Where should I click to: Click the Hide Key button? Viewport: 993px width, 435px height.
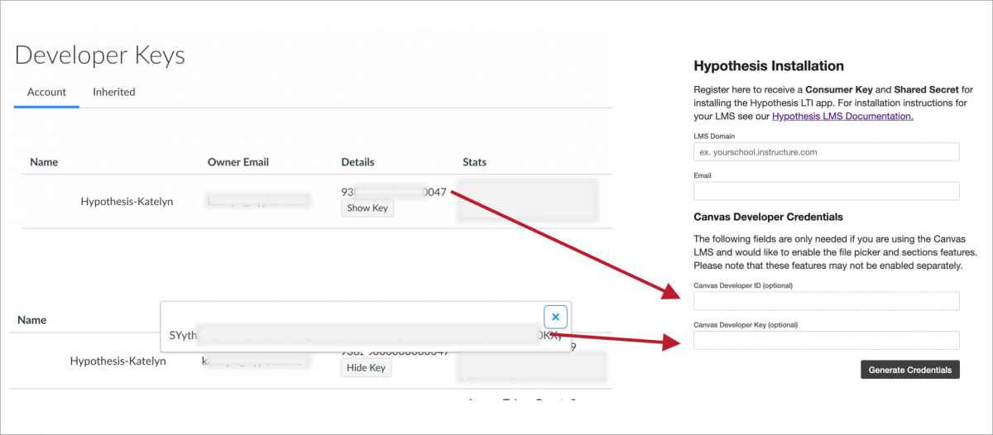coord(367,368)
